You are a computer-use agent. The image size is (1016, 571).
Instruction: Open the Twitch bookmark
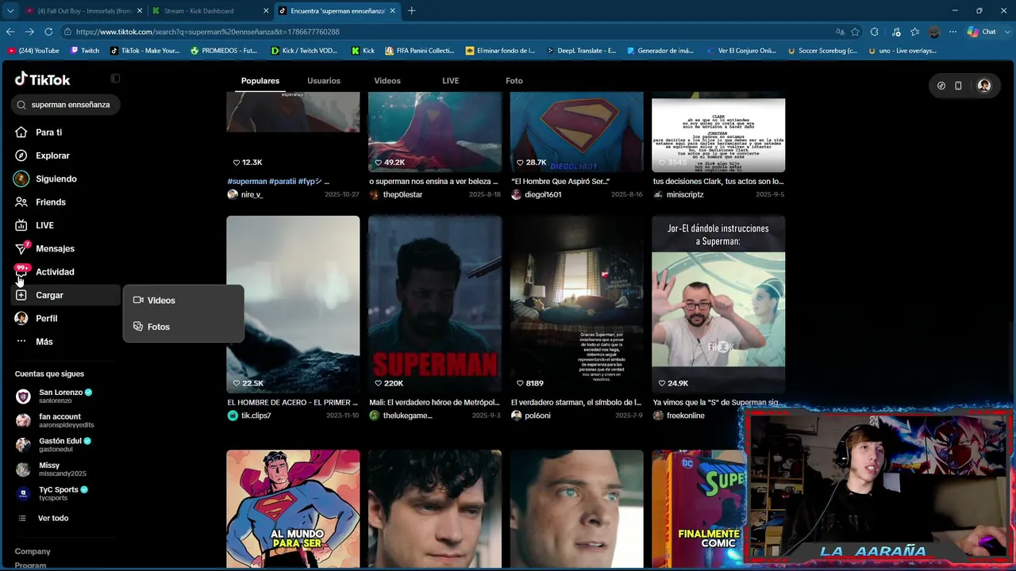pos(85,51)
